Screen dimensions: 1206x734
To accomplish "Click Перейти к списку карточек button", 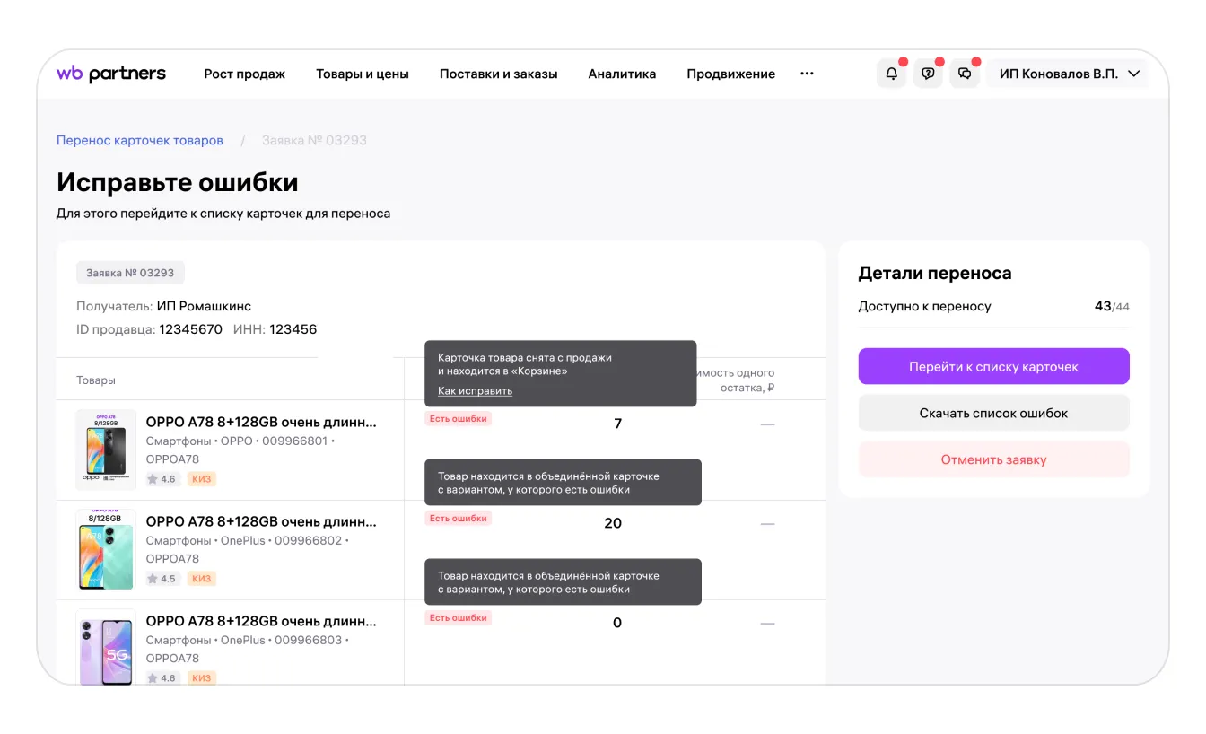I will (993, 366).
